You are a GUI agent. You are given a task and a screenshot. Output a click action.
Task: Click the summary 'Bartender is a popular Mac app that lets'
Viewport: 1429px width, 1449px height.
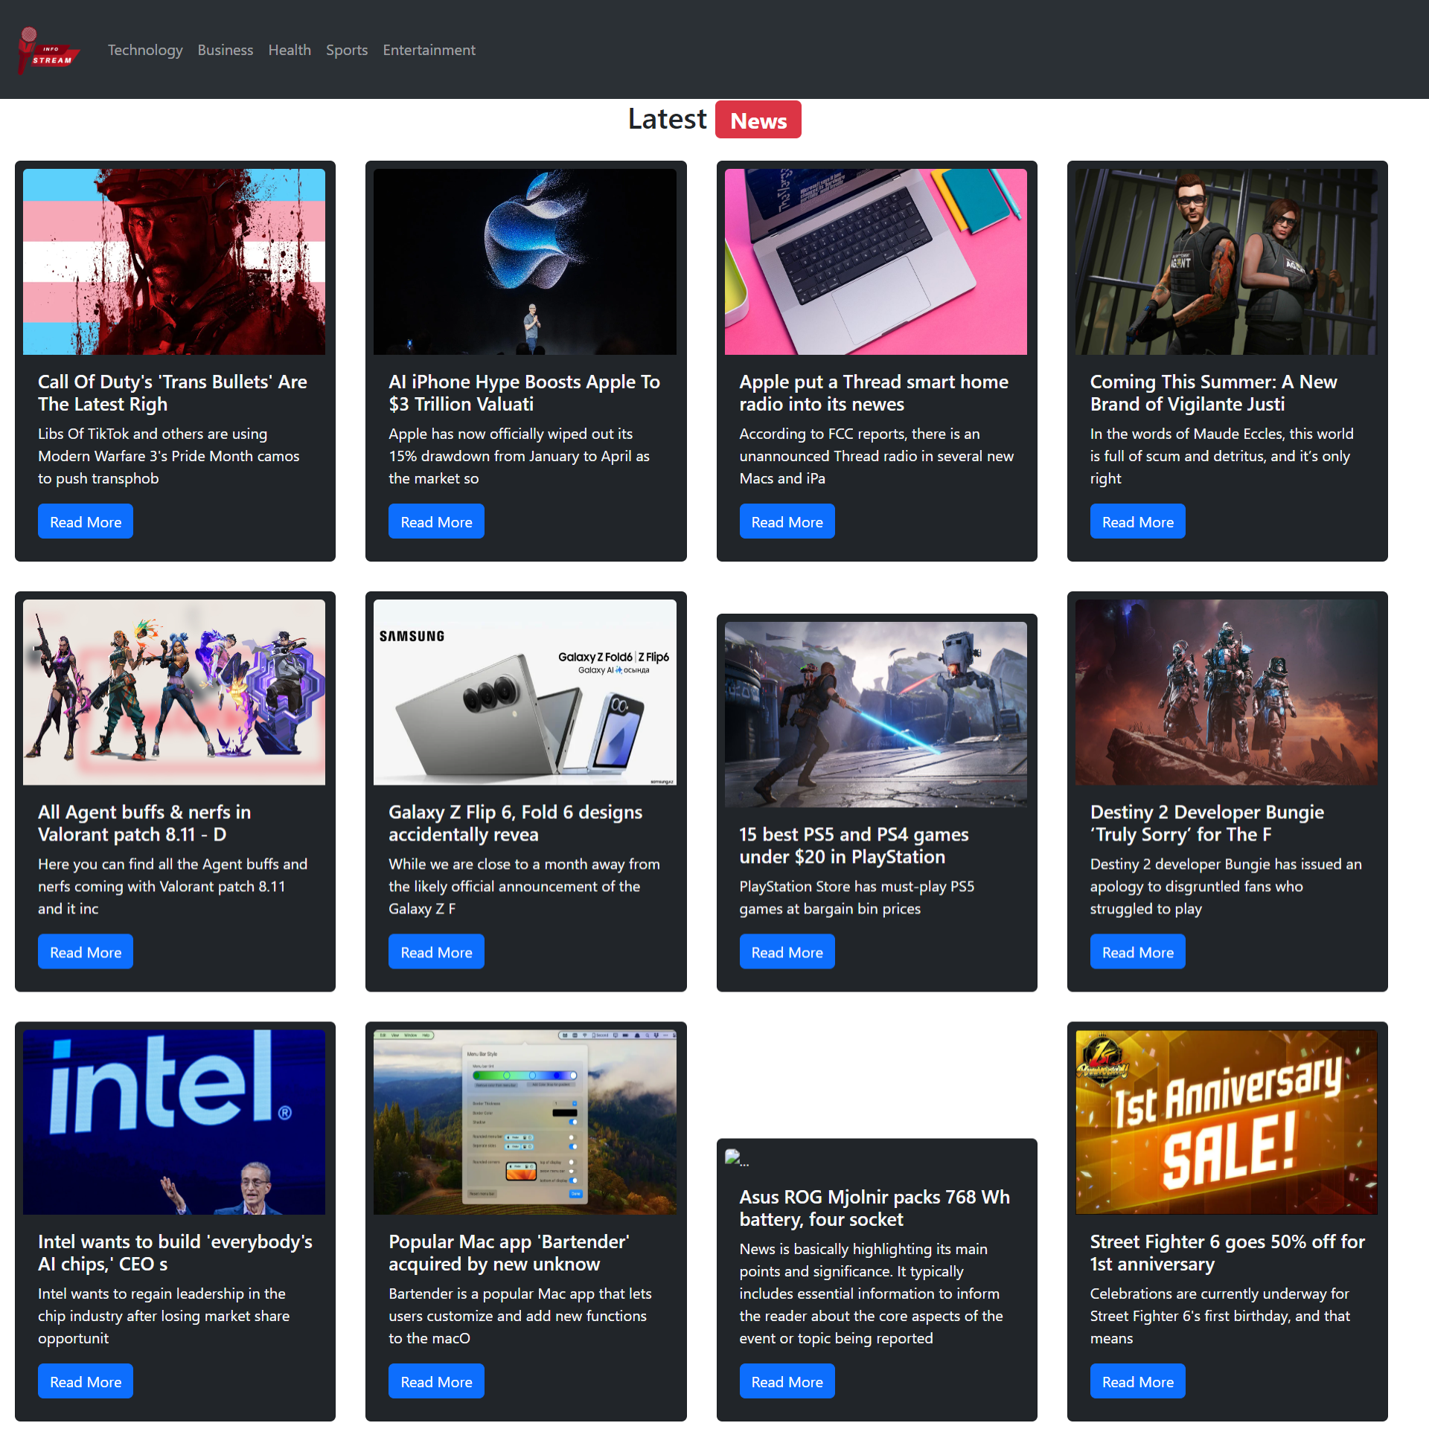(520, 1317)
